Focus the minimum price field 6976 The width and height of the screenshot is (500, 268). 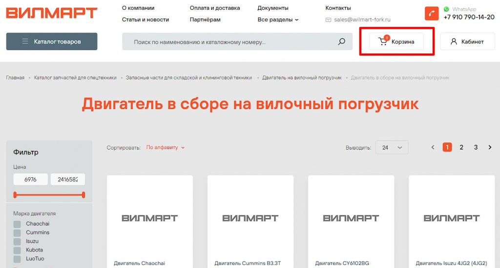(x=31, y=179)
